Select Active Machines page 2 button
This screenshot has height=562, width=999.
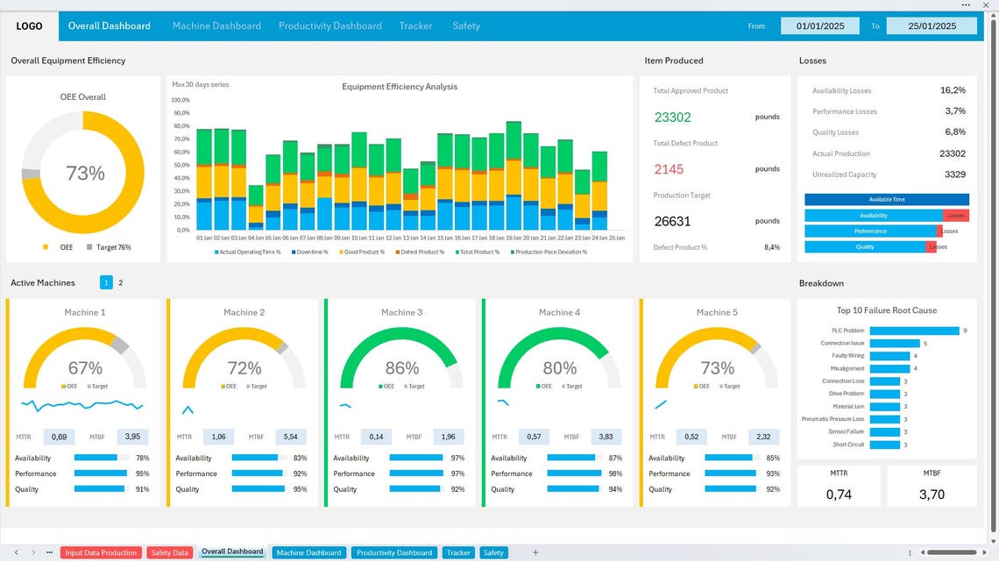coord(120,282)
